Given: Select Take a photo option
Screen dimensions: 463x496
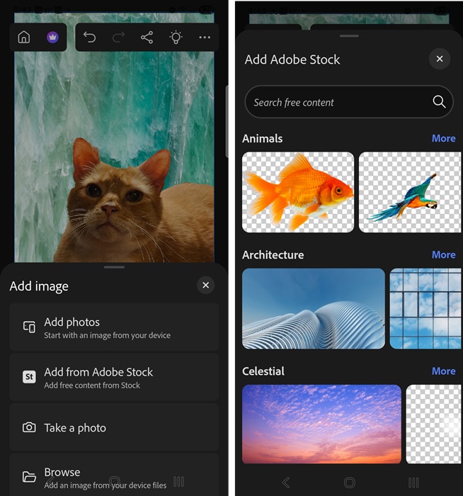Looking at the screenshot, I should click(114, 427).
